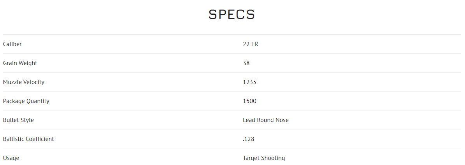Click the Package Quantity label
This screenshot has height=165, width=465.
point(26,101)
